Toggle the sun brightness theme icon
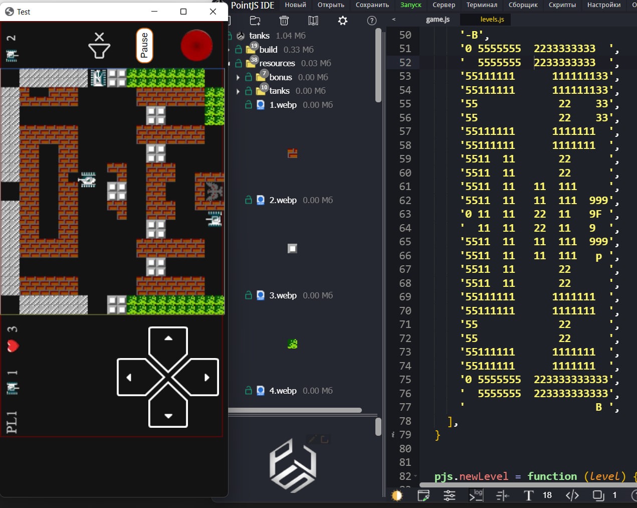Screen dimensions: 637x508 (x=397, y=495)
